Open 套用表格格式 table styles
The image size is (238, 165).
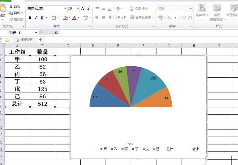pos(217,12)
